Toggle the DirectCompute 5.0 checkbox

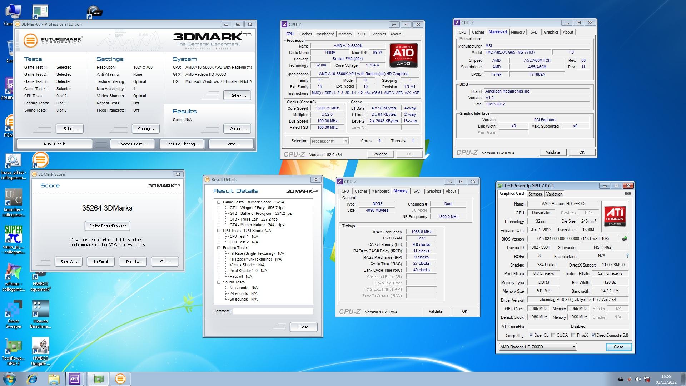pyautogui.click(x=593, y=335)
